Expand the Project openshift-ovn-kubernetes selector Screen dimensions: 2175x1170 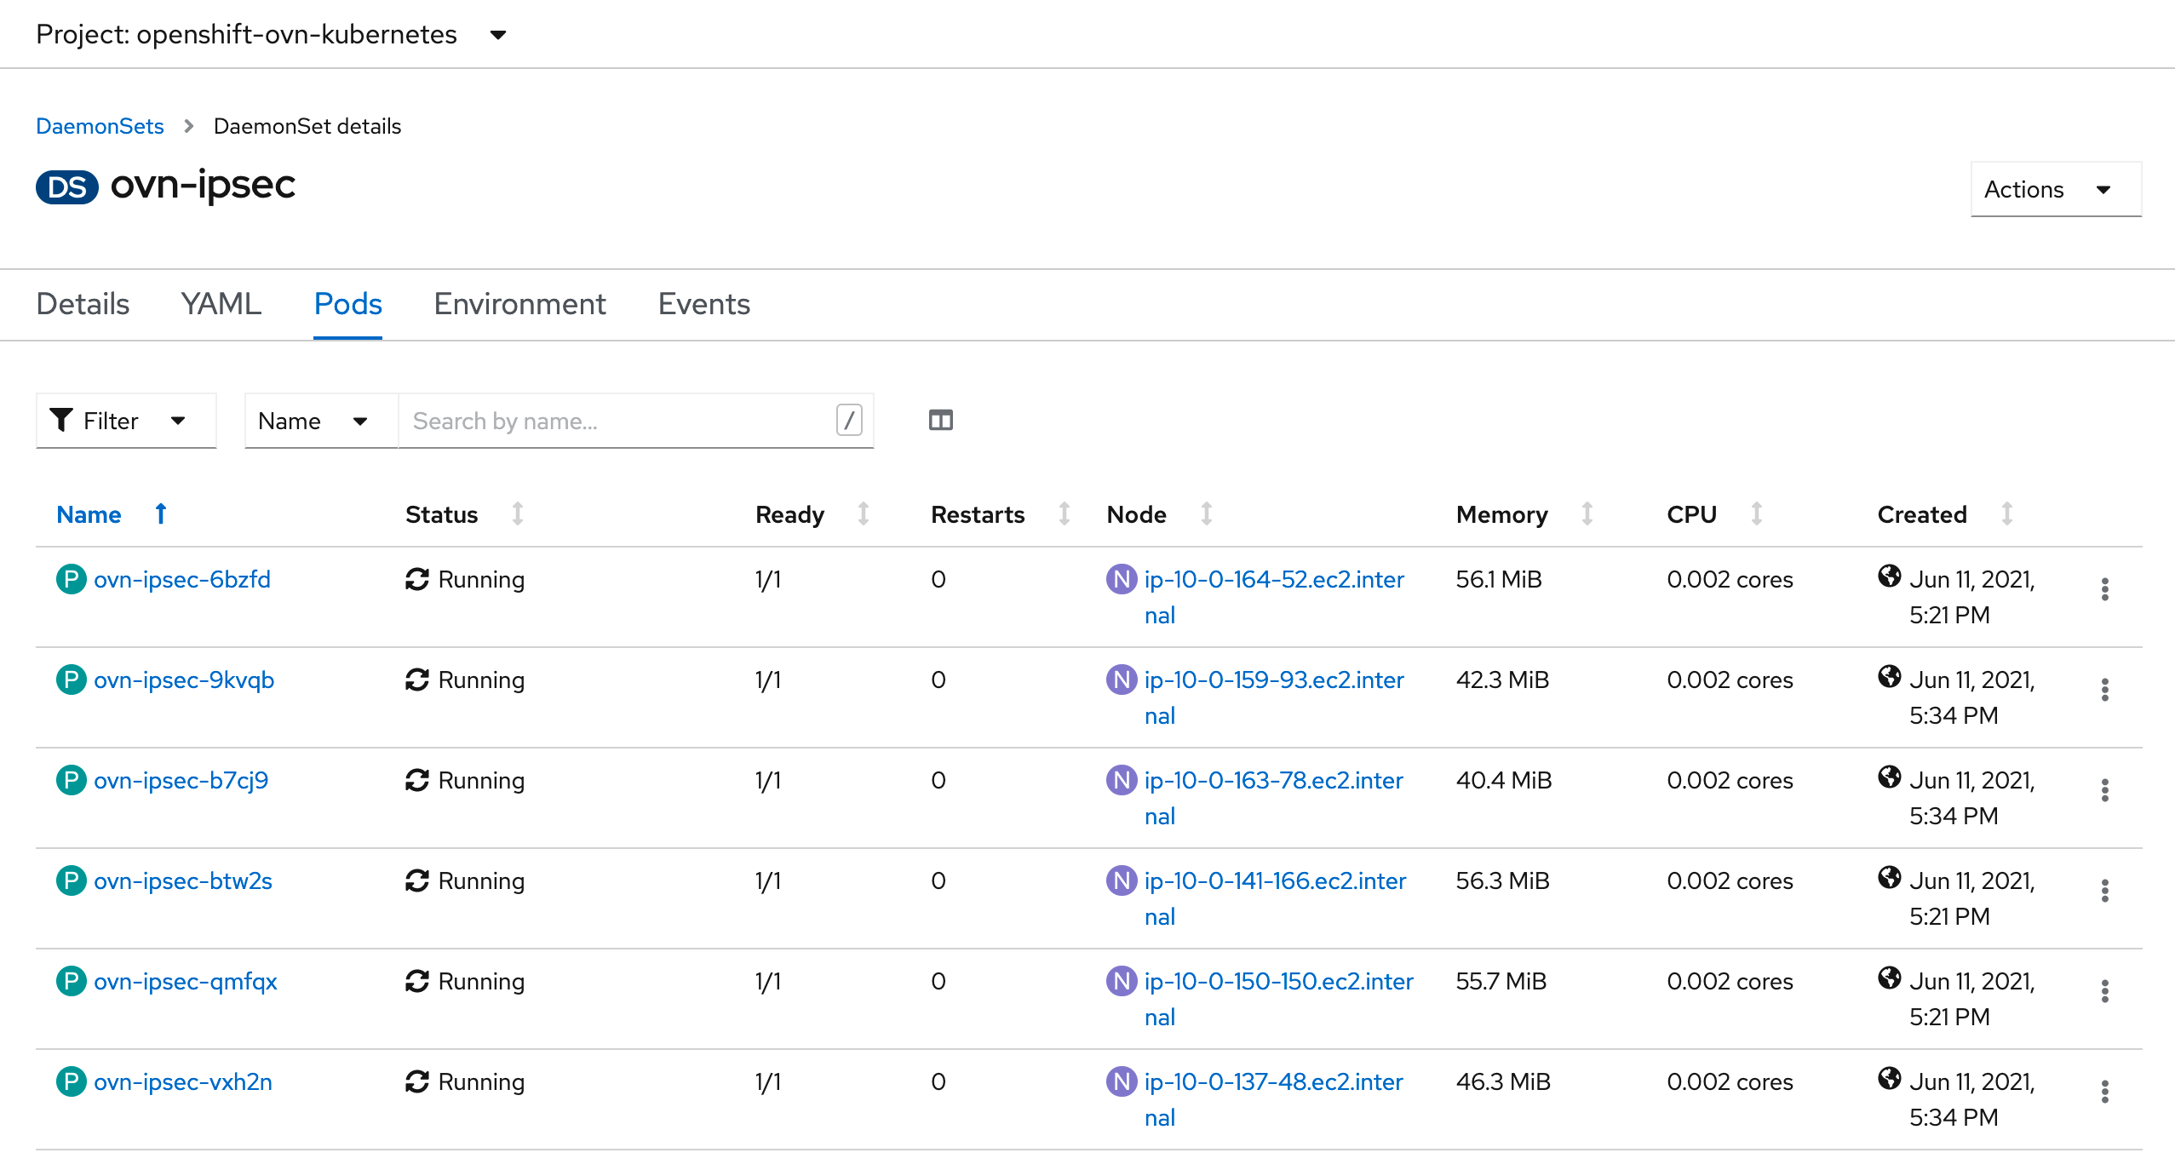(x=271, y=35)
